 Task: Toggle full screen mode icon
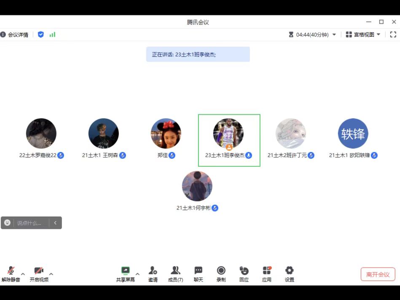coord(393,35)
